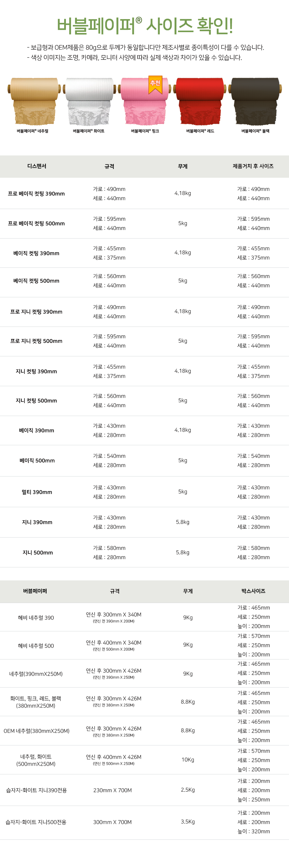Click the 버블페이퍼 레드 label

200,131
